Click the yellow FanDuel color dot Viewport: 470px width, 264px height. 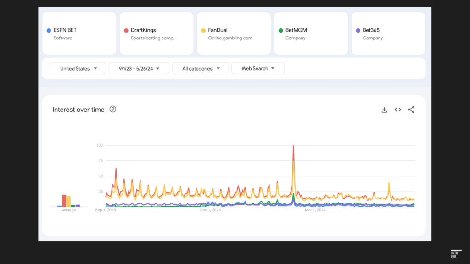pyautogui.click(x=203, y=30)
